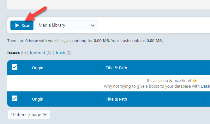Toggle the select-all checkbox in table header
The image size is (210, 124).
[15, 67]
